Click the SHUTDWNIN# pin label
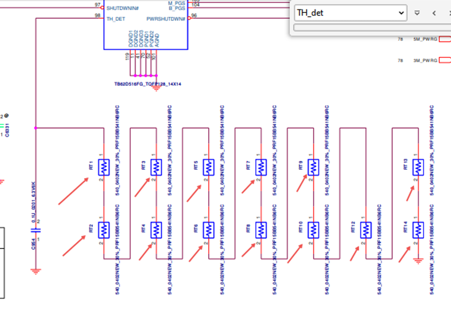 tap(123, 8)
